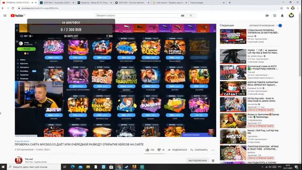Open the КОРОЧЕ ГОВОРЯ, КАРАНТИН video title
The width and height of the screenshot is (302, 170).
pos(263,84)
